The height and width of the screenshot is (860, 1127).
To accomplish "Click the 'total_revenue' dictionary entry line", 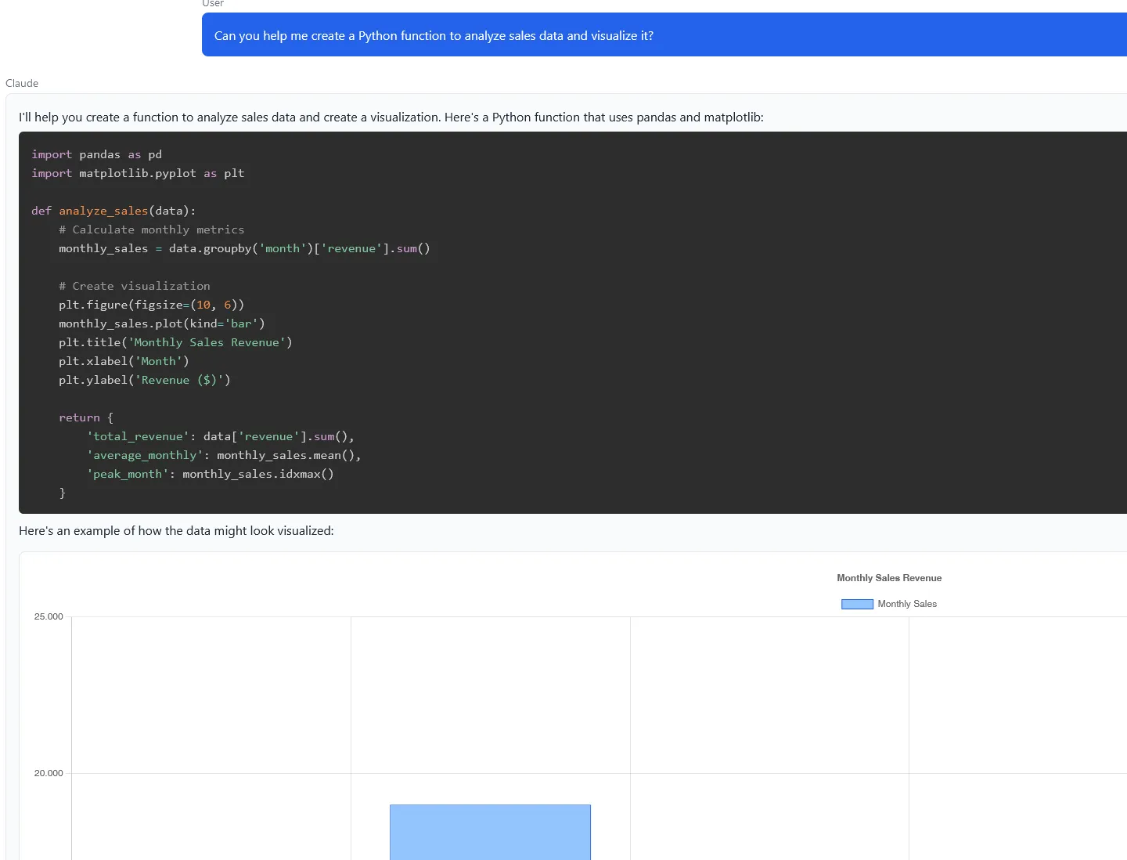I will [221, 436].
